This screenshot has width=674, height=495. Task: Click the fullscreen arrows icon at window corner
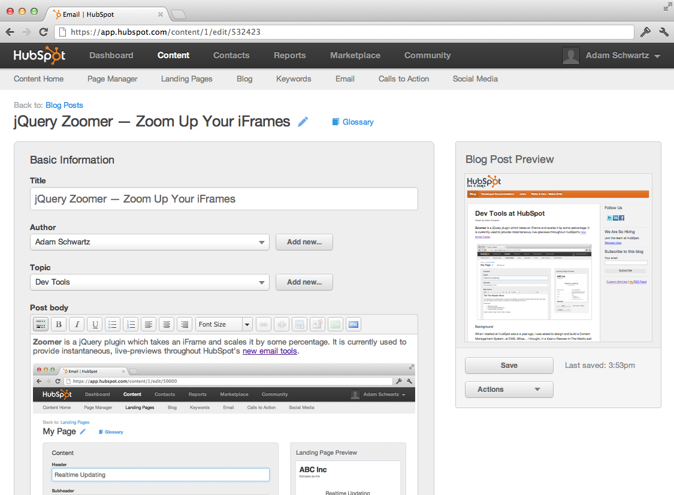coord(667,6)
